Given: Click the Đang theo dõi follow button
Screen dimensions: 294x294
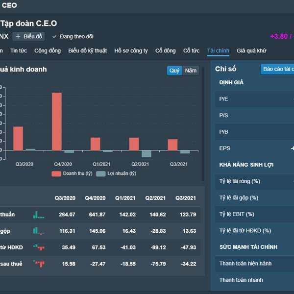Looking at the screenshot, I should (x=73, y=37).
